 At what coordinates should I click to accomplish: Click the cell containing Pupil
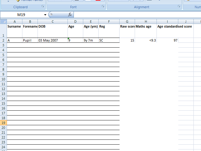(x=30, y=40)
